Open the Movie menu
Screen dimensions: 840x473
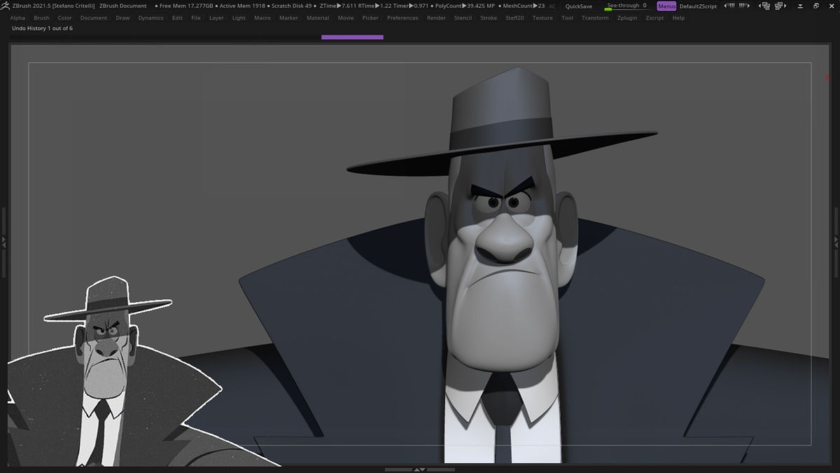pyautogui.click(x=346, y=18)
